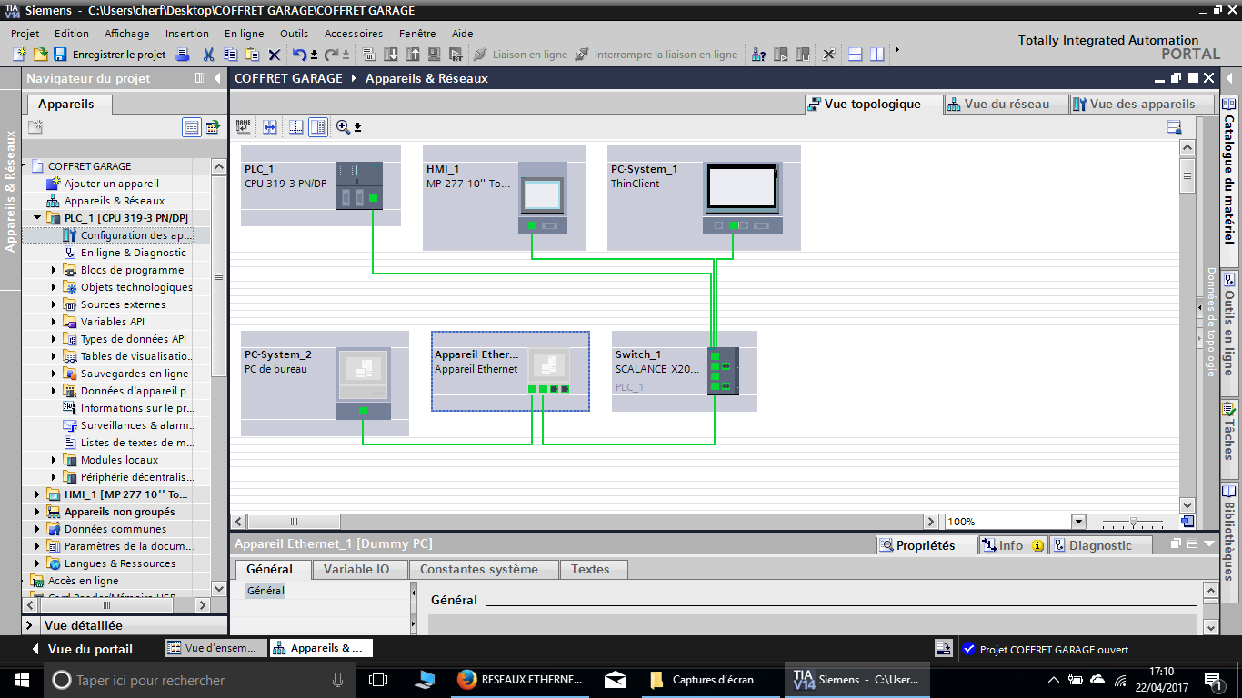Split editor area horizontally using toolbar icon
1242x698 pixels.
coord(856,55)
